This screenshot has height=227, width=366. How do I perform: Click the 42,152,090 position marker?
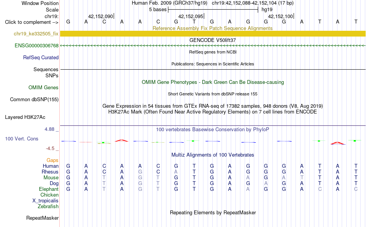[101, 17]
